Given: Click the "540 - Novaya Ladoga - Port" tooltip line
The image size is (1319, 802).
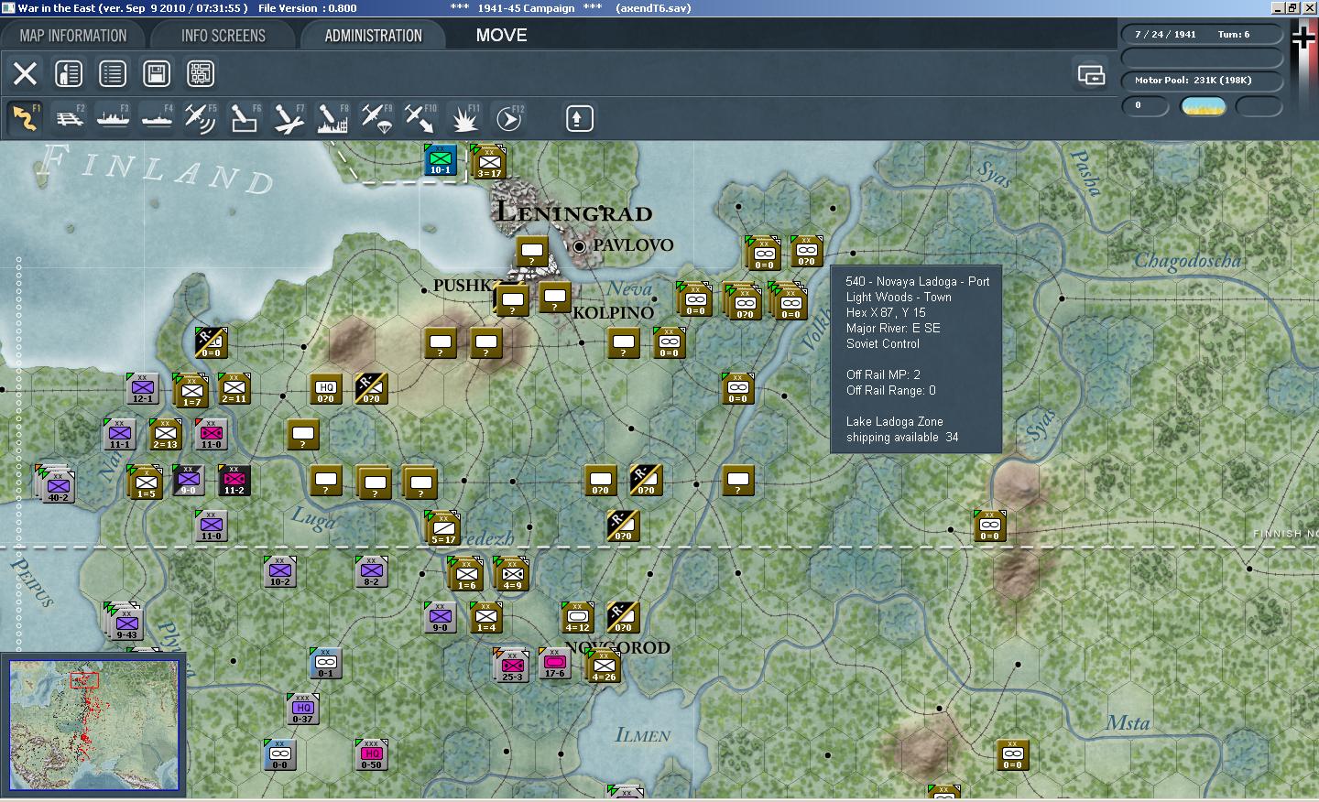Looking at the screenshot, I should 917,282.
